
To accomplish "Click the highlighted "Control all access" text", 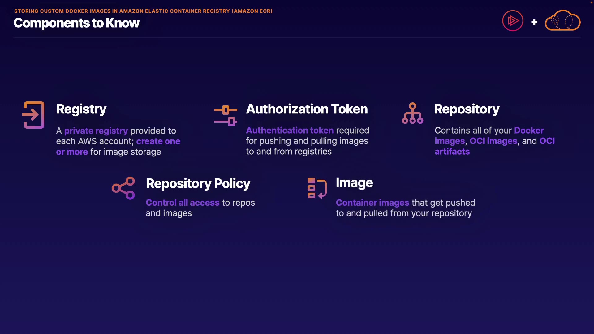I will point(183,203).
